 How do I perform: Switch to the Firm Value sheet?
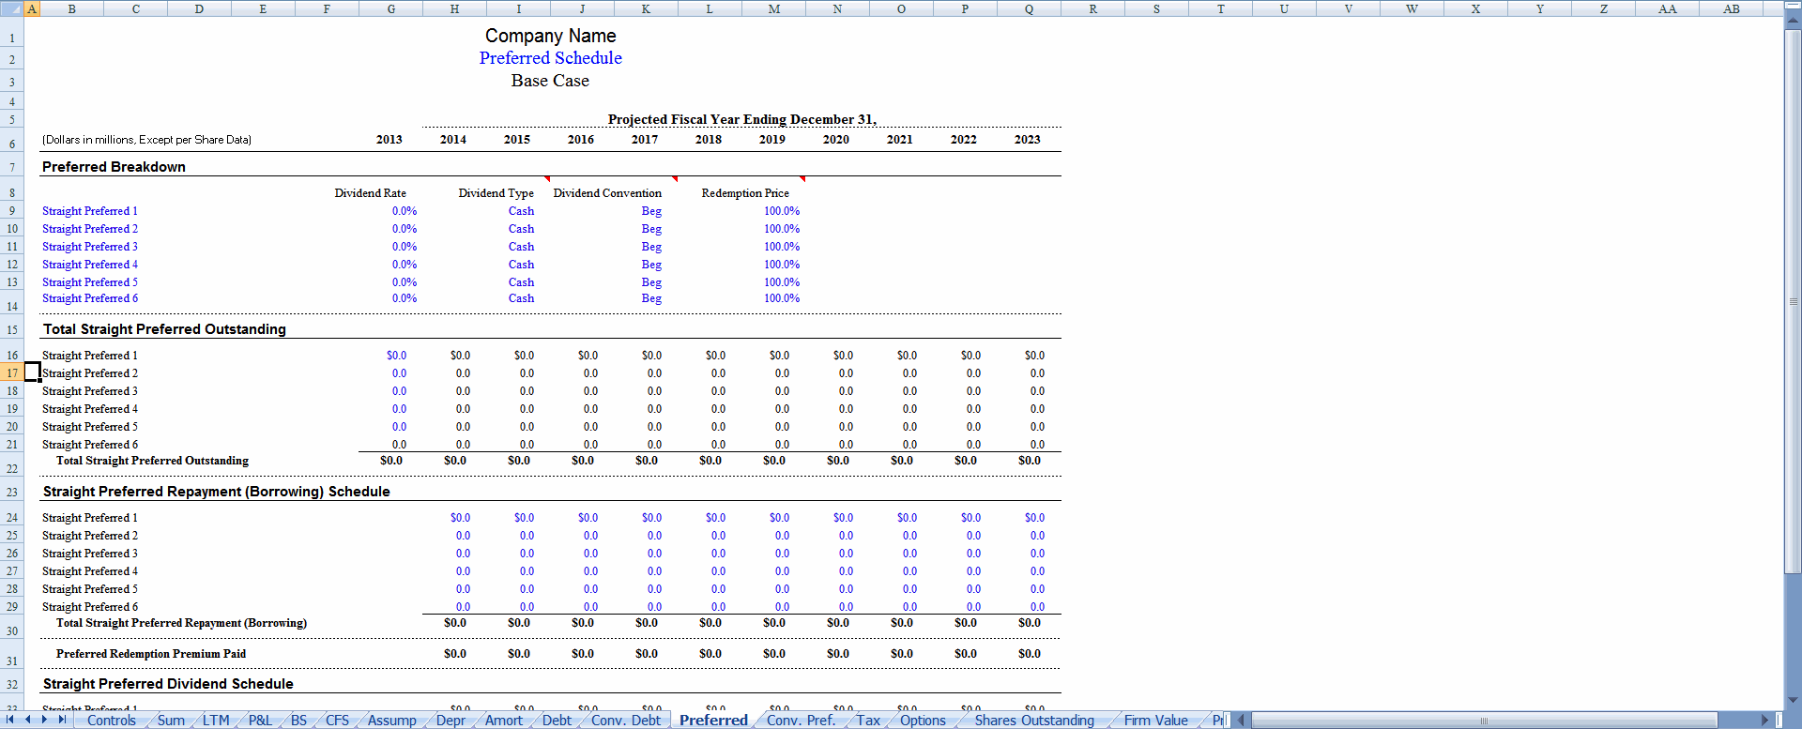(1156, 721)
